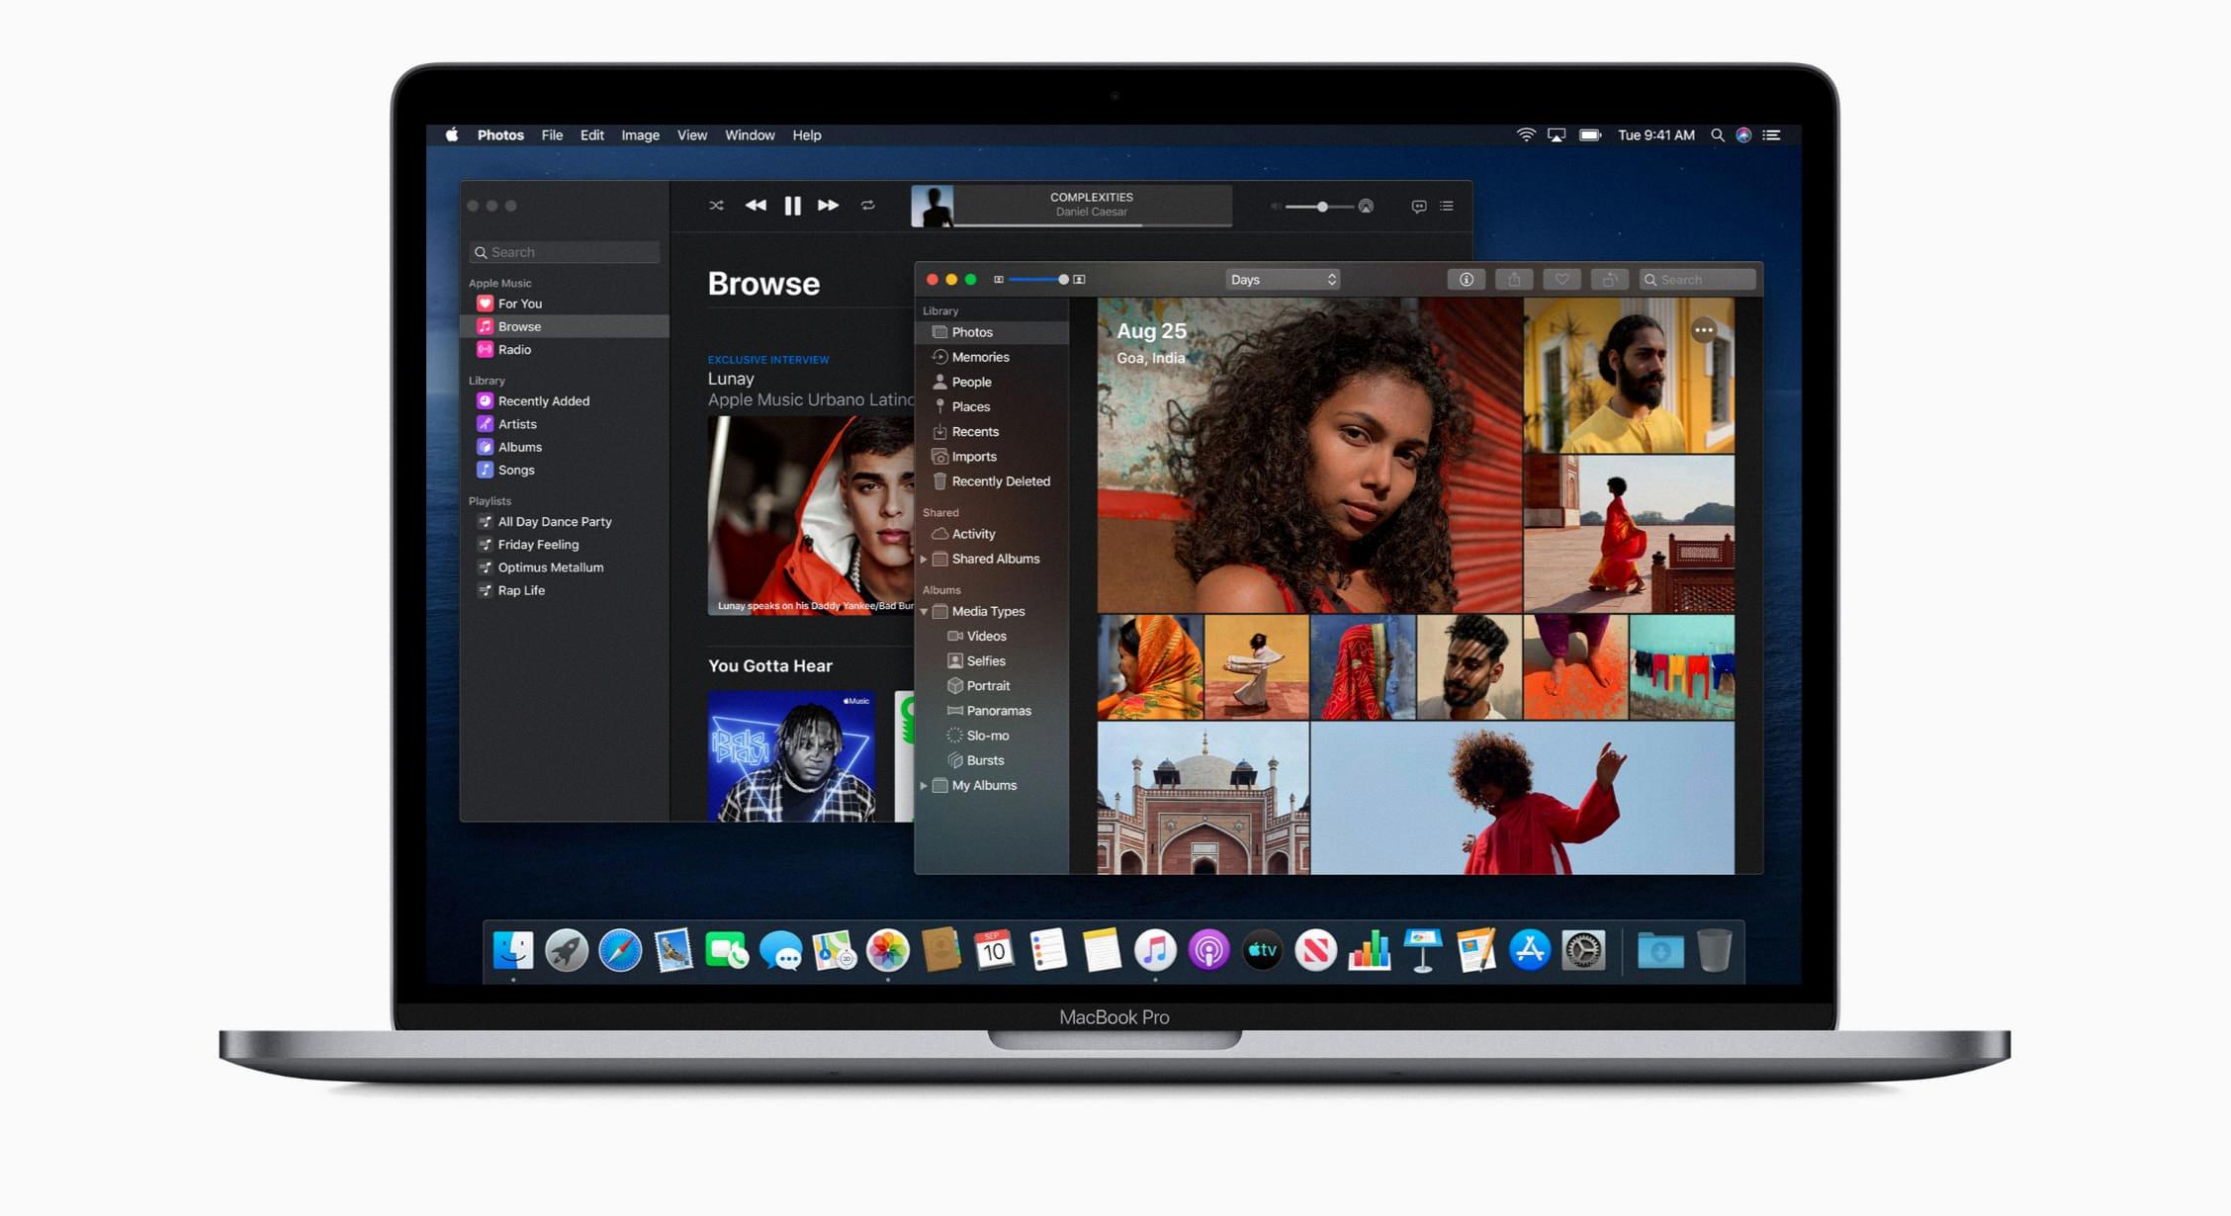Screen dimensions: 2231x1216
Task: Open Recently Deleted in the Photos sidebar
Action: [993, 481]
